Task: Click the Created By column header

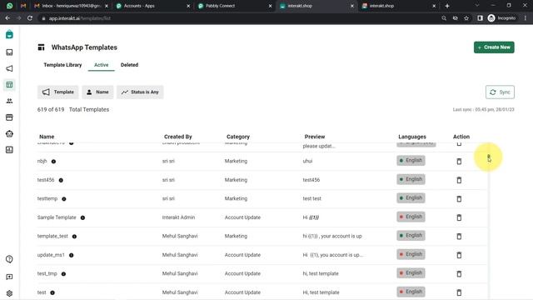Action: click(x=177, y=137)
